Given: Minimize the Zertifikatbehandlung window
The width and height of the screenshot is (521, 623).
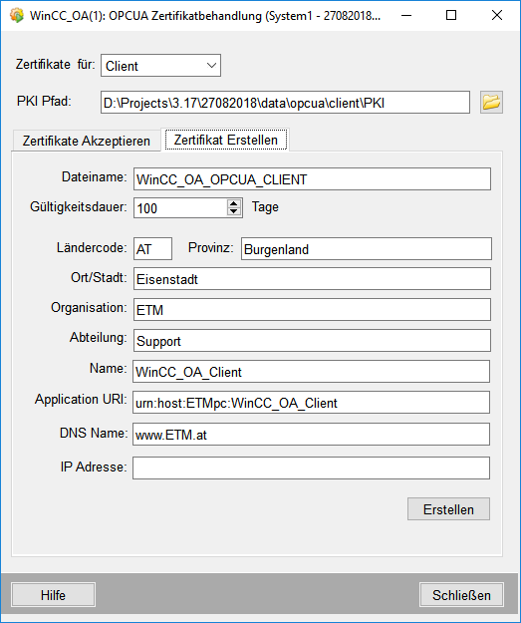Looking at the screenshot, I should [x=406, y=16].
